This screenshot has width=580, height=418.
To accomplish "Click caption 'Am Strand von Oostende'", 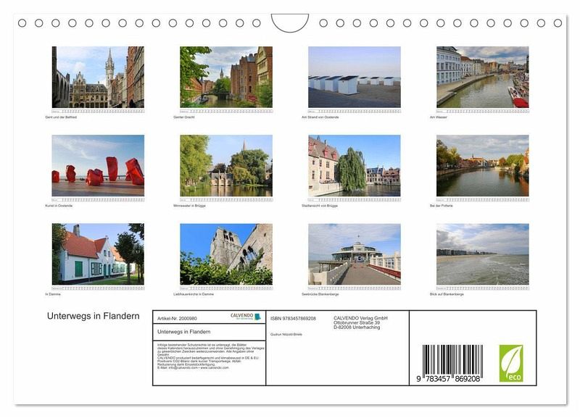I will coord(320,117).
